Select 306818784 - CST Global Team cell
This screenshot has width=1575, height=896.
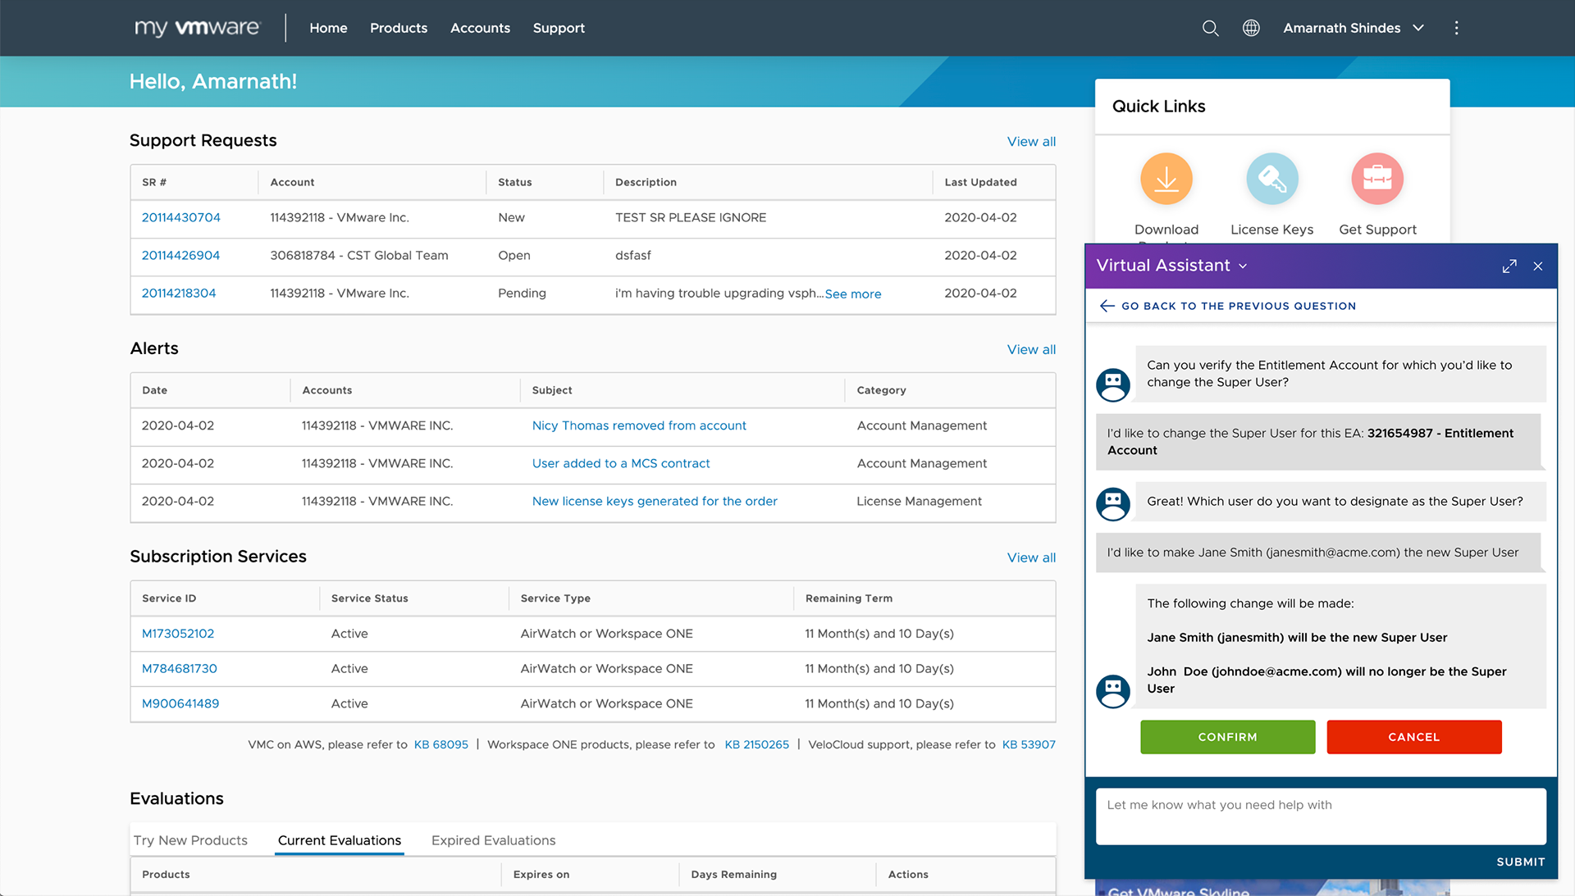tap(359, 255)
